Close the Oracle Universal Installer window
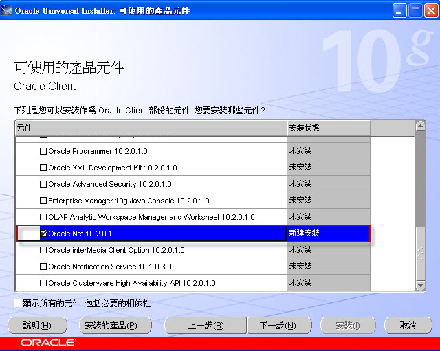This screenshot has height=351, width=440. point(431,11)
